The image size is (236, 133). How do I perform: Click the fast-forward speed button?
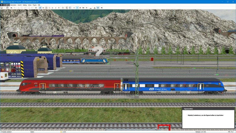80,8
